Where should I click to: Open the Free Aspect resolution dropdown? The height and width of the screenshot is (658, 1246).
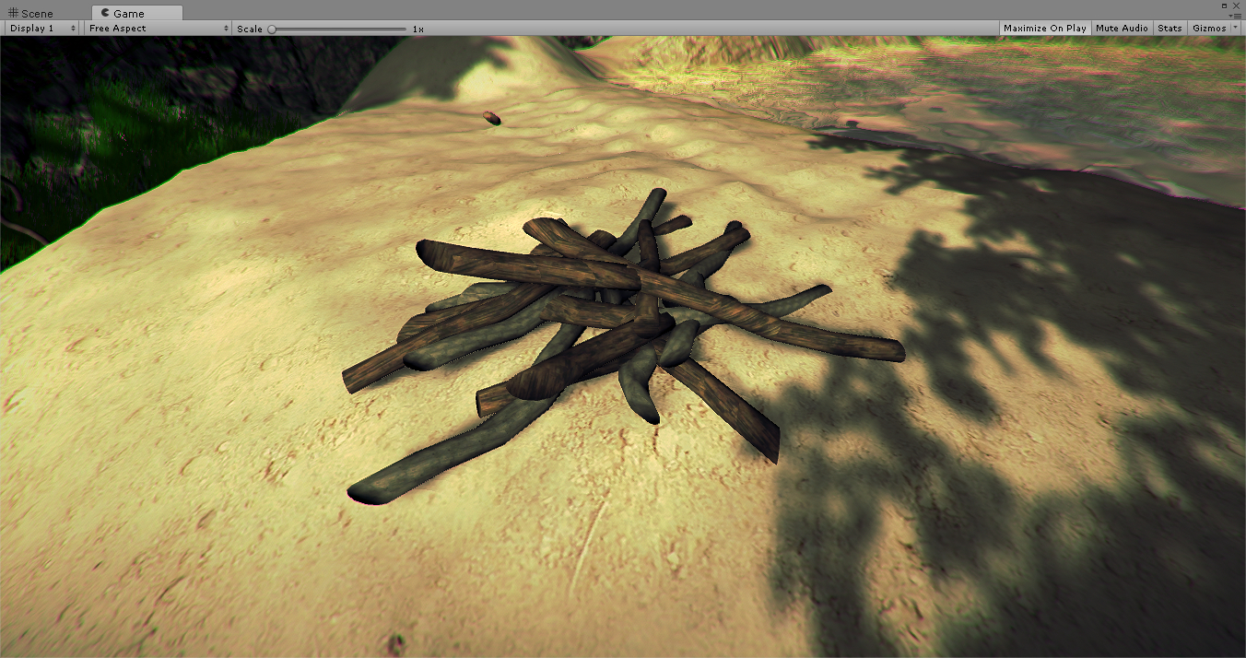click(x=152, y=28)
